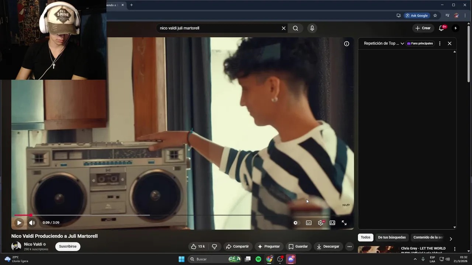
Task: Open Chrome media controls icon
Action: click(447, 15)
